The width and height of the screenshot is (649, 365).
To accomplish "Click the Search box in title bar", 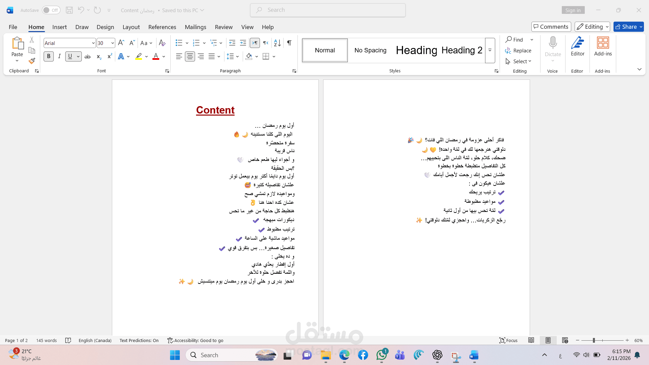I will tap(328, 10).
